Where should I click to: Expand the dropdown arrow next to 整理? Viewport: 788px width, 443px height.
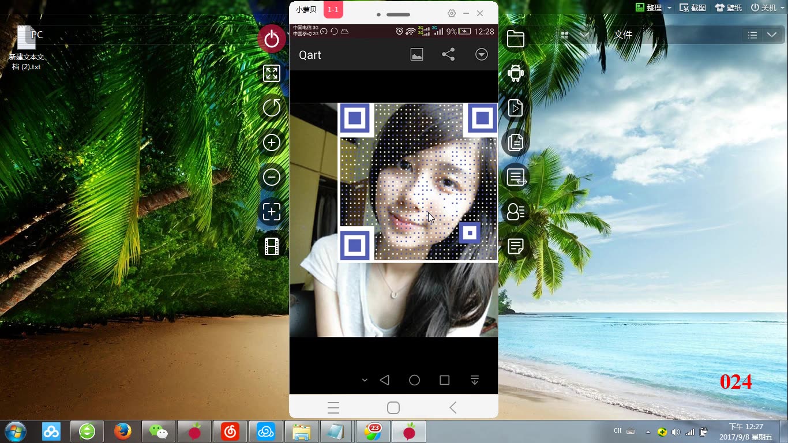tap(669, 8)
